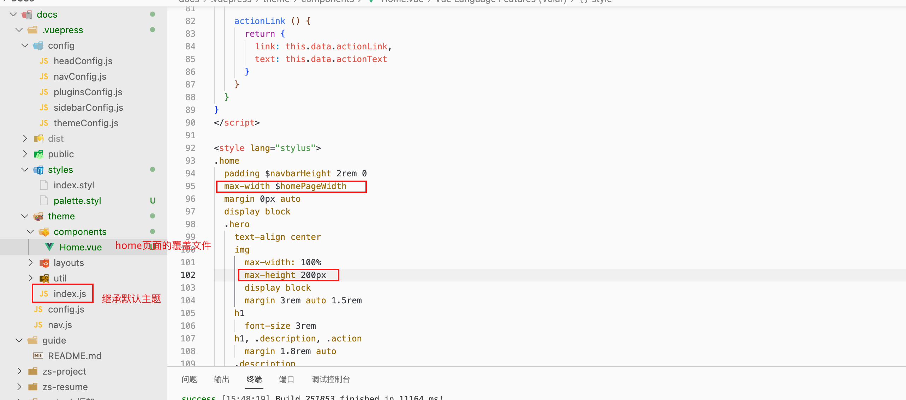Open navConfig.js in the explorer
This screenshot has height=400, width=906.
click(80, 77)
